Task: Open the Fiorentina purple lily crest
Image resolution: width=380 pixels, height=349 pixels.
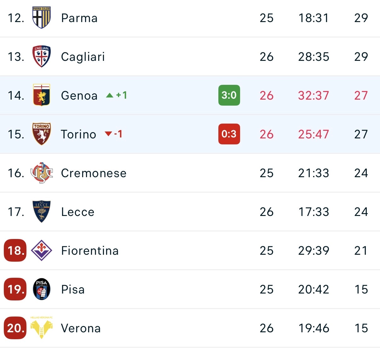Action: 41,250
